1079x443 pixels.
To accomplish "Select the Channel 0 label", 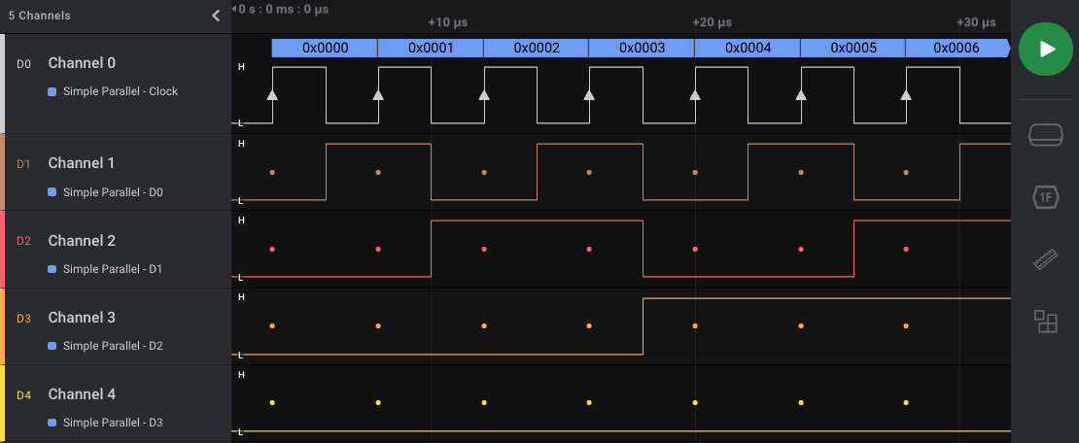I will [82, 63].
